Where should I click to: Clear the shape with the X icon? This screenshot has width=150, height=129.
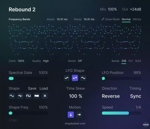pos(45,96)
